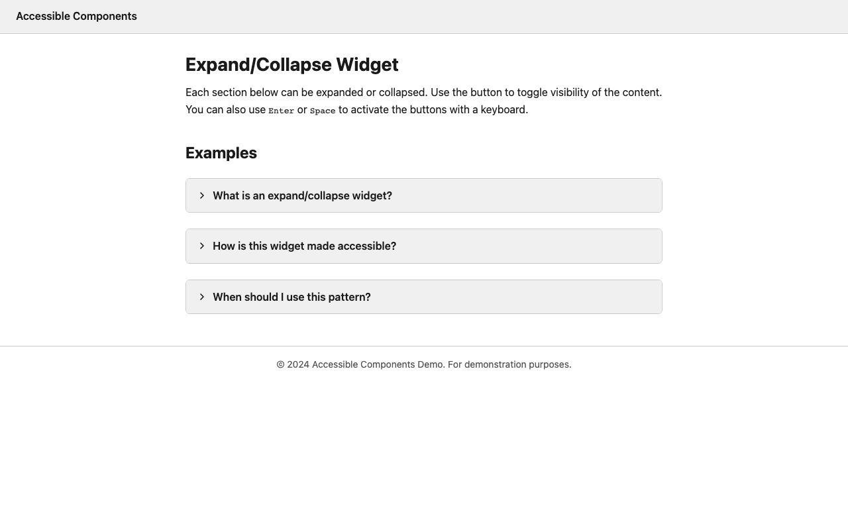
Task: Click the word "accessible?" in the second section button
Action: [x=367, y=246]
